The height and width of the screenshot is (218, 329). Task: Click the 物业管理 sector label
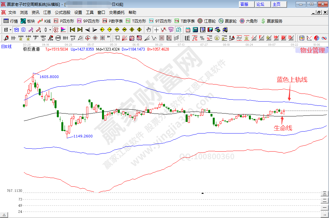click(312, 50)
